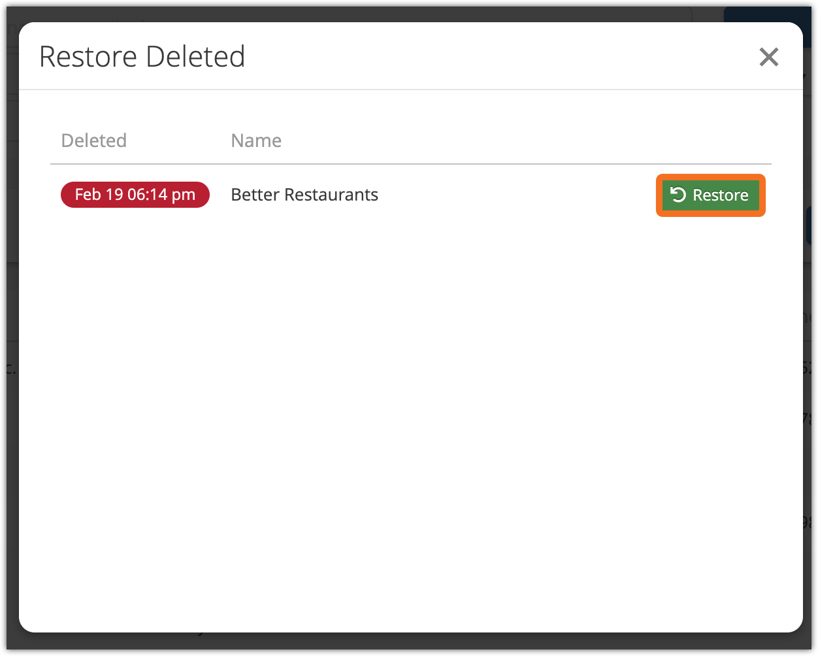Click the dropdown caret right of the dialog
Viewport: 818px width, 656px height.
pos(810,75)
